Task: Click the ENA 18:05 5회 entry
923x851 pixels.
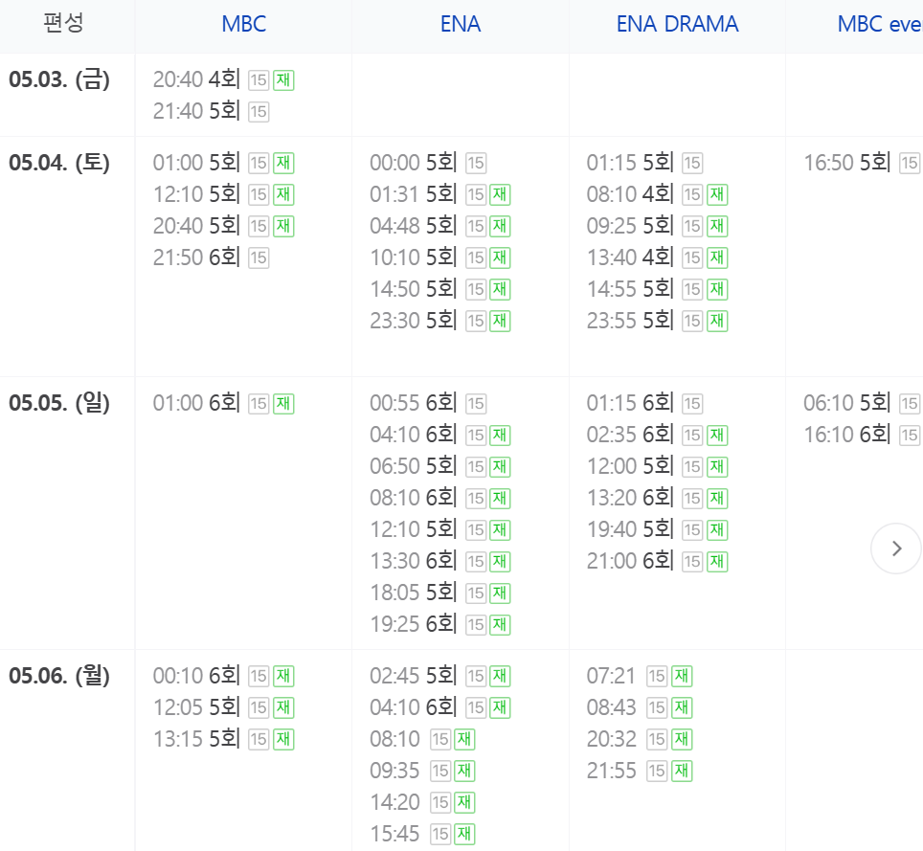Action: click(440, 593)
